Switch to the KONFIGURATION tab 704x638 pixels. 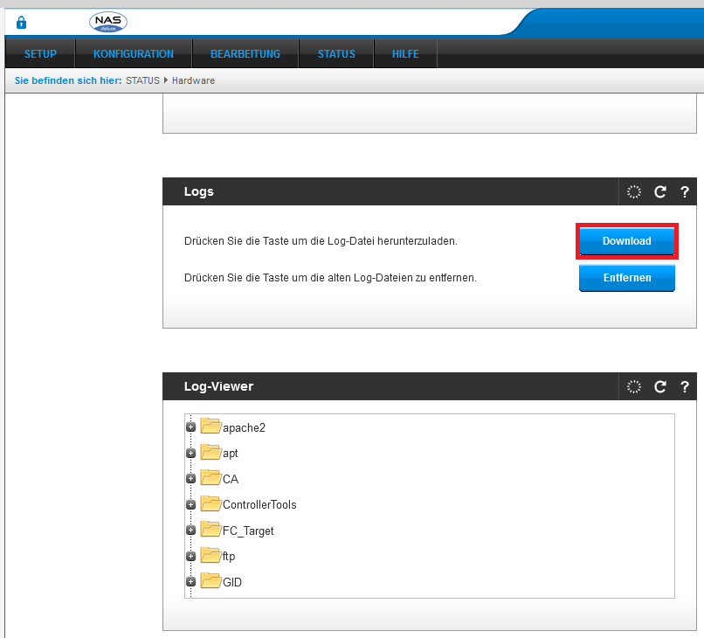coord(132,53)
